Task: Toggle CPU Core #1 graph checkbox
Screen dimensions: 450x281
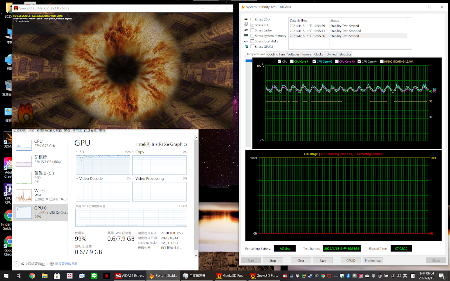Action: (292, 61)
